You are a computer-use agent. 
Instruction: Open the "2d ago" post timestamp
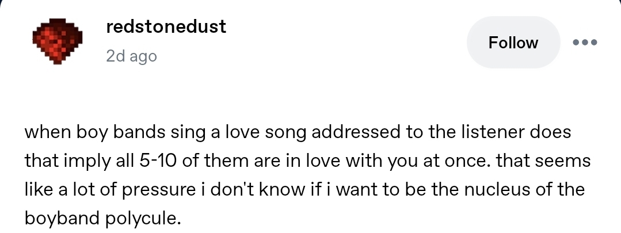(x=131, y=56)
